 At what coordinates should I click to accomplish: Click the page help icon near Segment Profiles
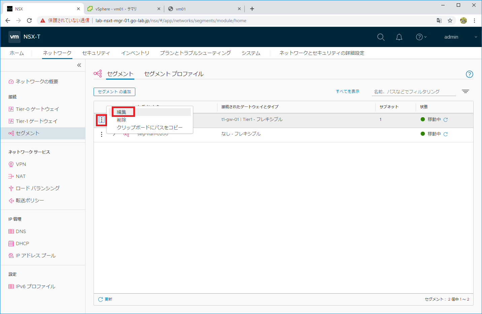click(x=470, y=74)
